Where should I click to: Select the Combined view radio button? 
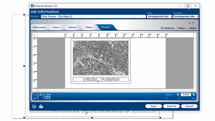click(162, 28)
